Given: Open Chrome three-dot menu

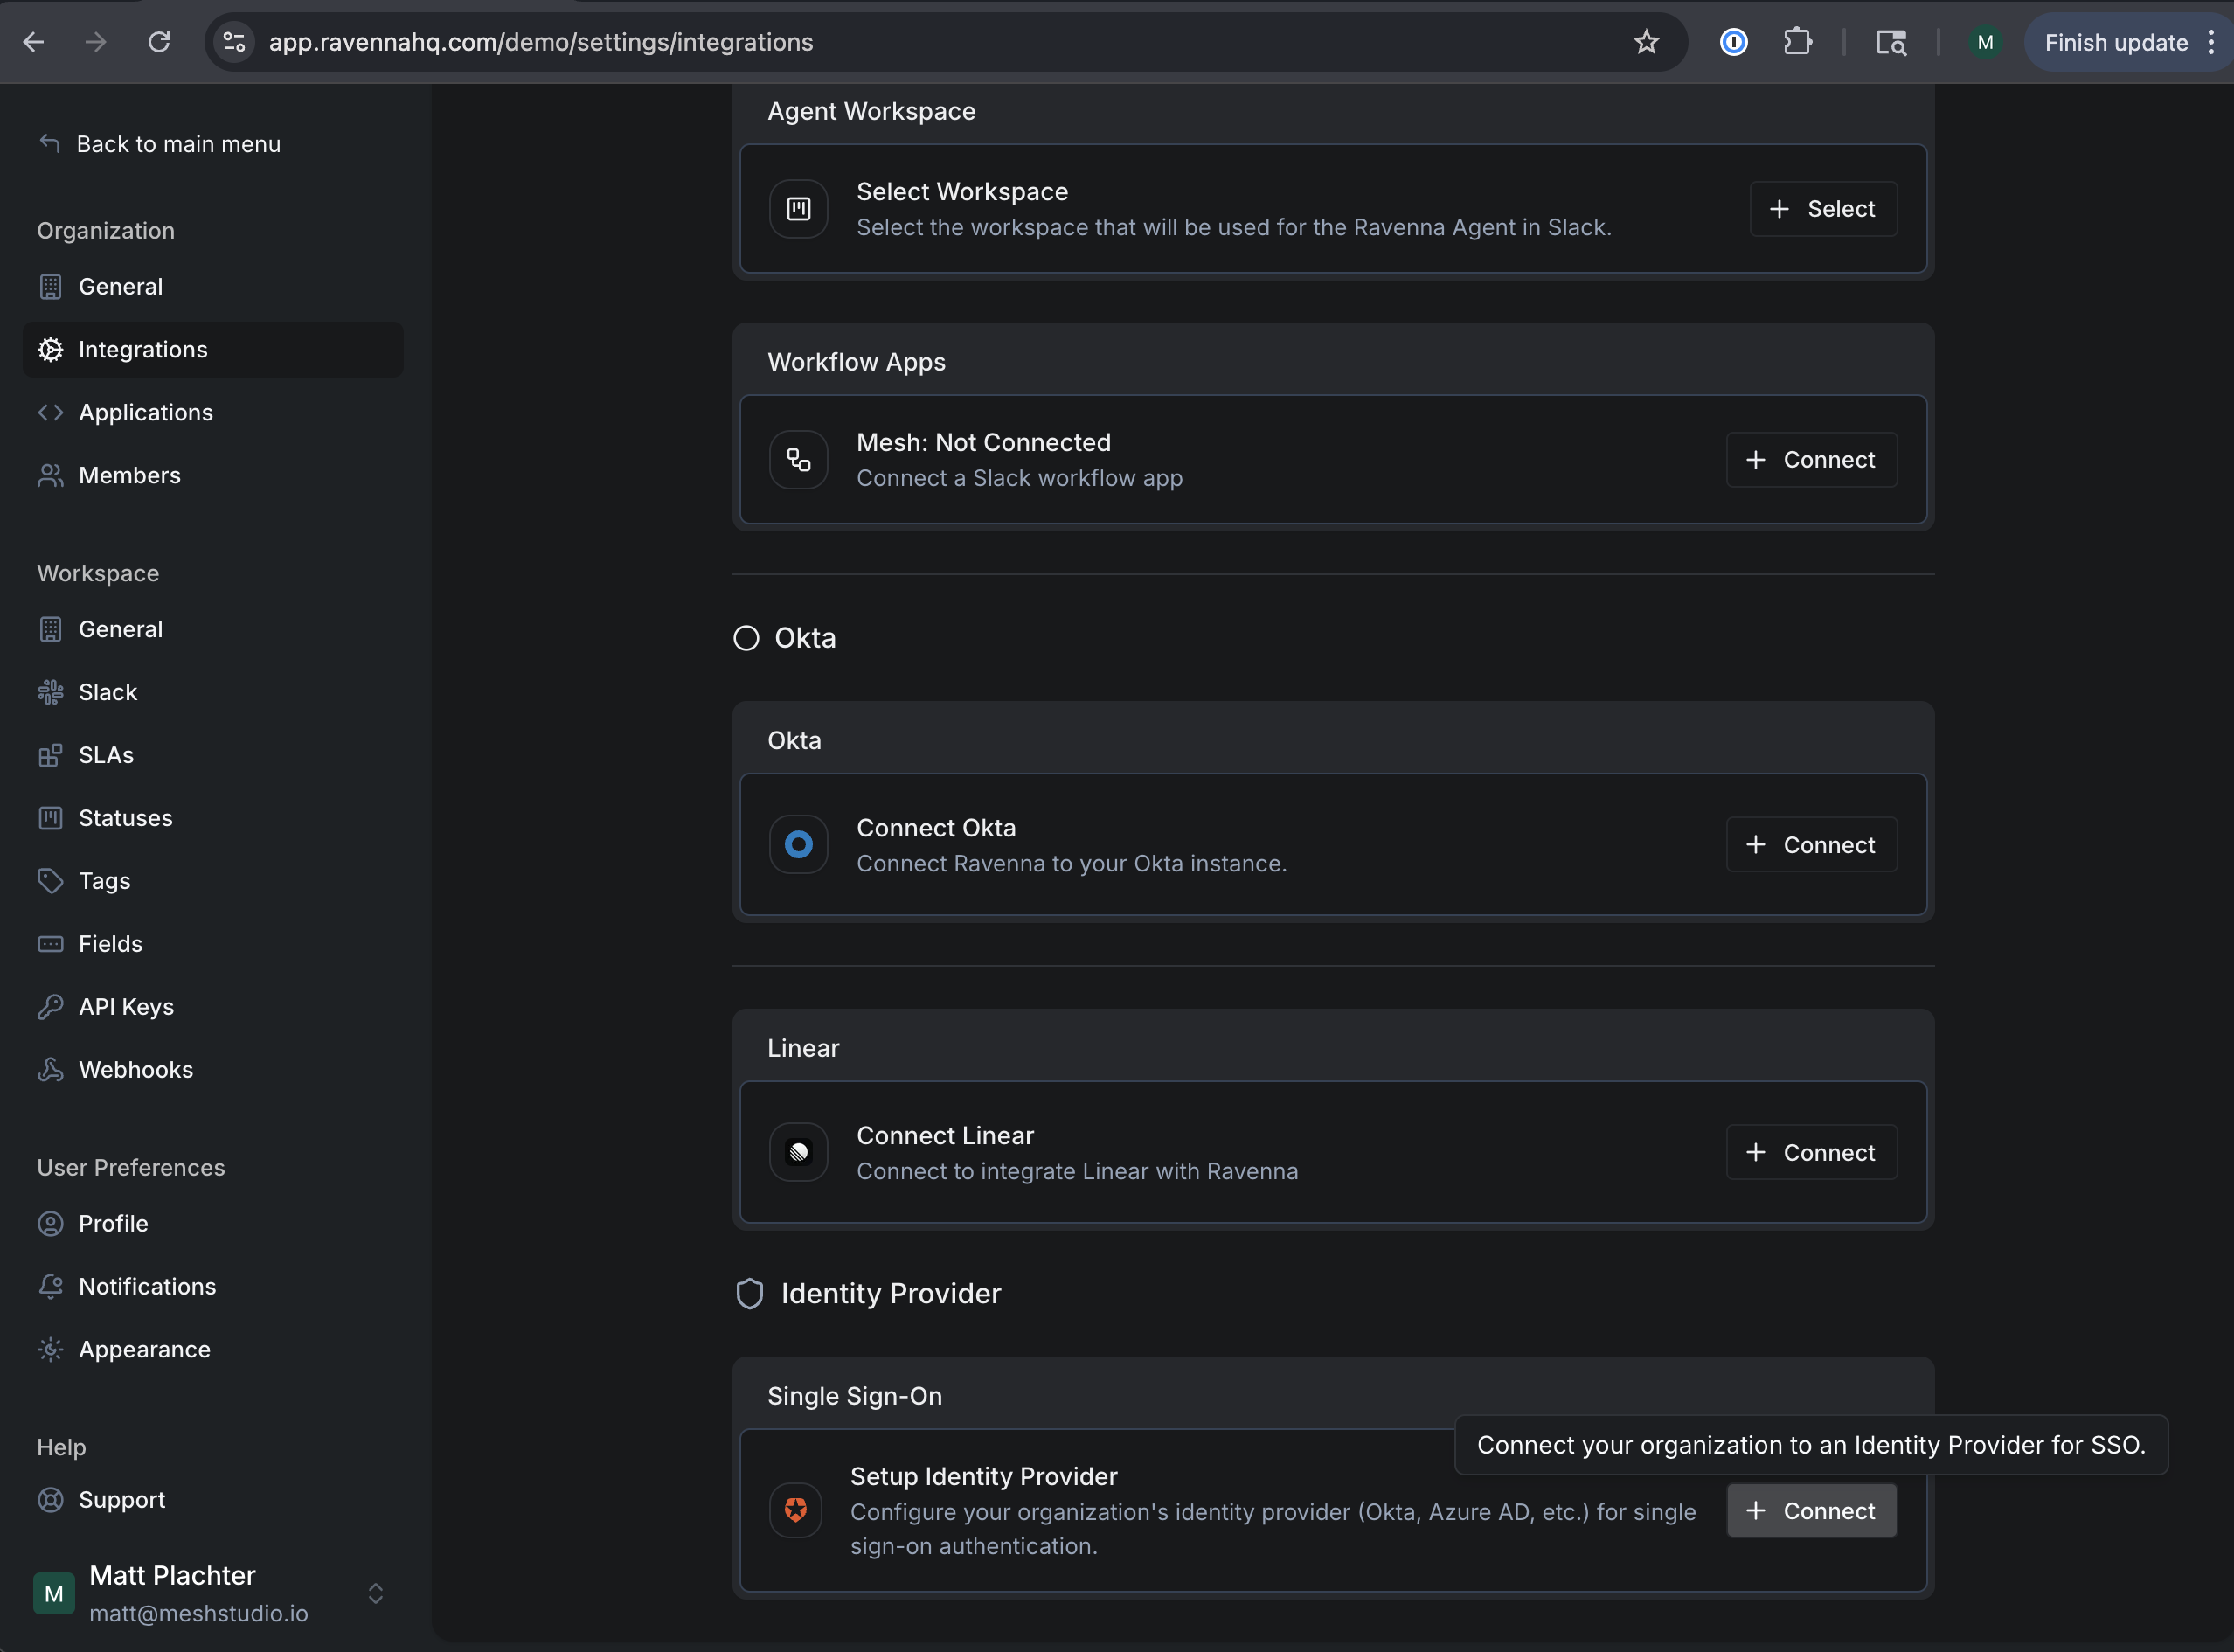Looking at the screenshot, I should [x=2211, y=42].
